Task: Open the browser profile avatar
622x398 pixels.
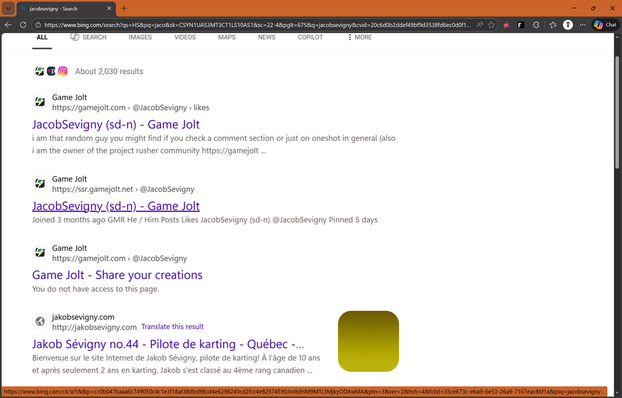Action: 567,25
